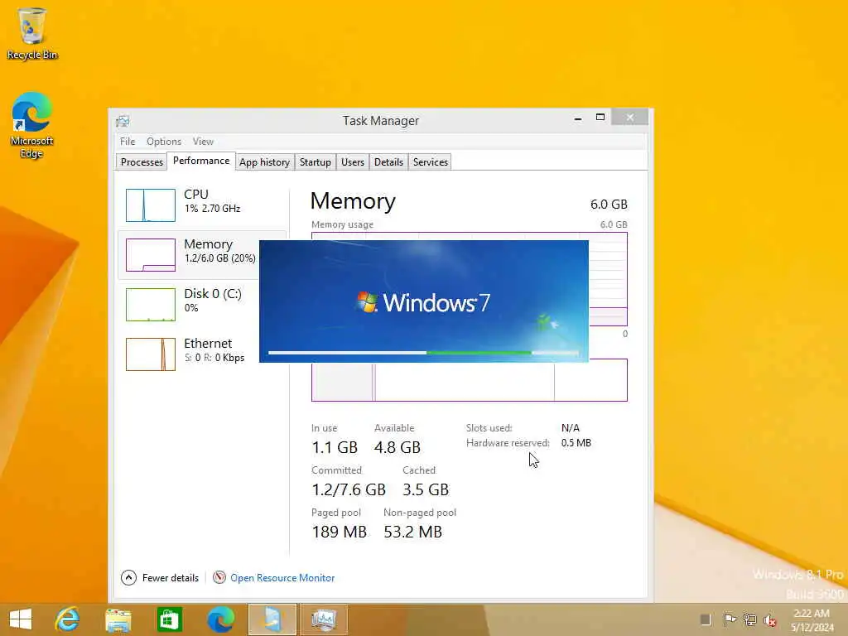Open the Users tab

pos(353,162)
